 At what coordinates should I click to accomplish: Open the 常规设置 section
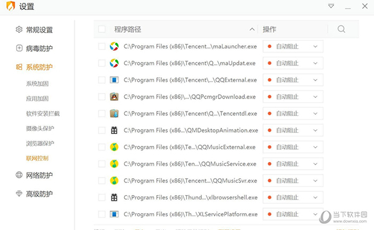[39, 30]
